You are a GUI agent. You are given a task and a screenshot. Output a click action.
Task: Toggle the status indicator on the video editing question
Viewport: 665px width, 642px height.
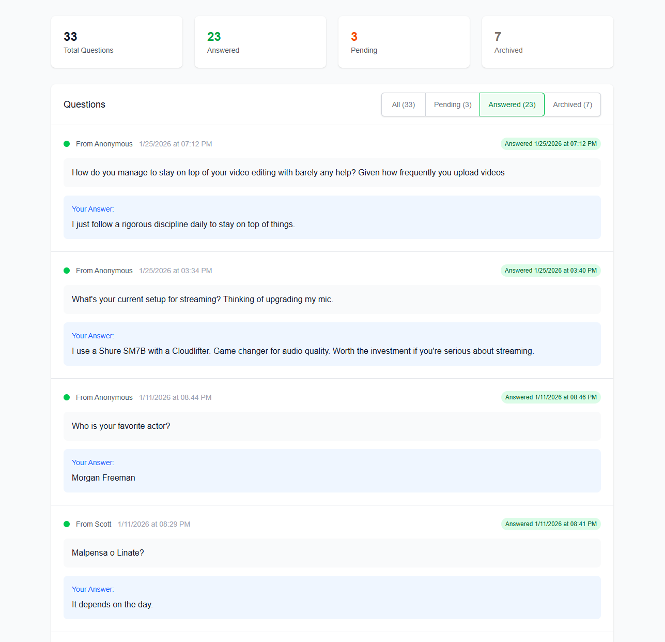pos(67,144)
